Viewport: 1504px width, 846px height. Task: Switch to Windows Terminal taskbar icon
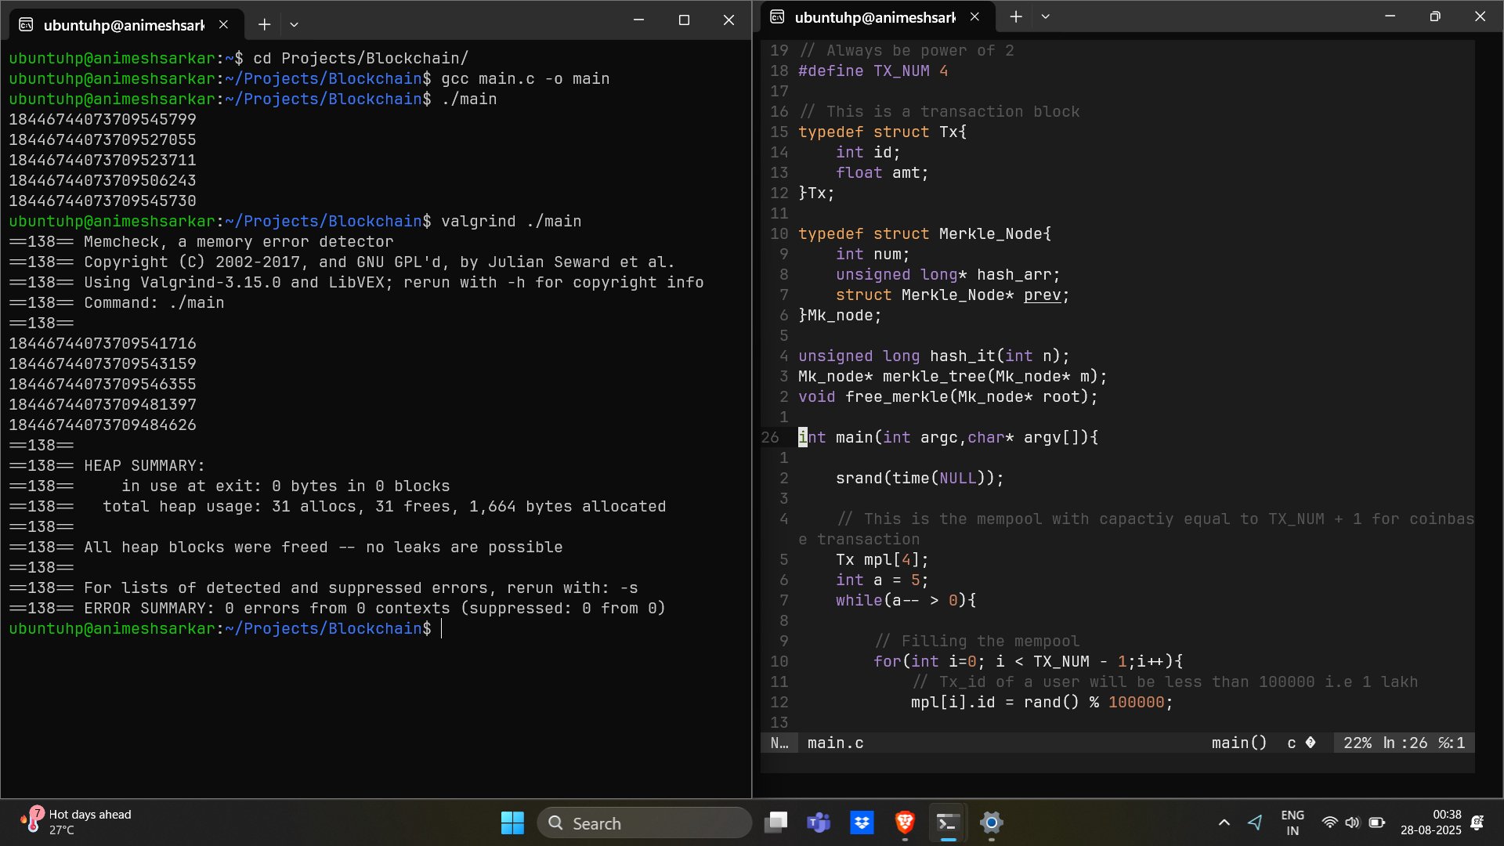point(948,822)
